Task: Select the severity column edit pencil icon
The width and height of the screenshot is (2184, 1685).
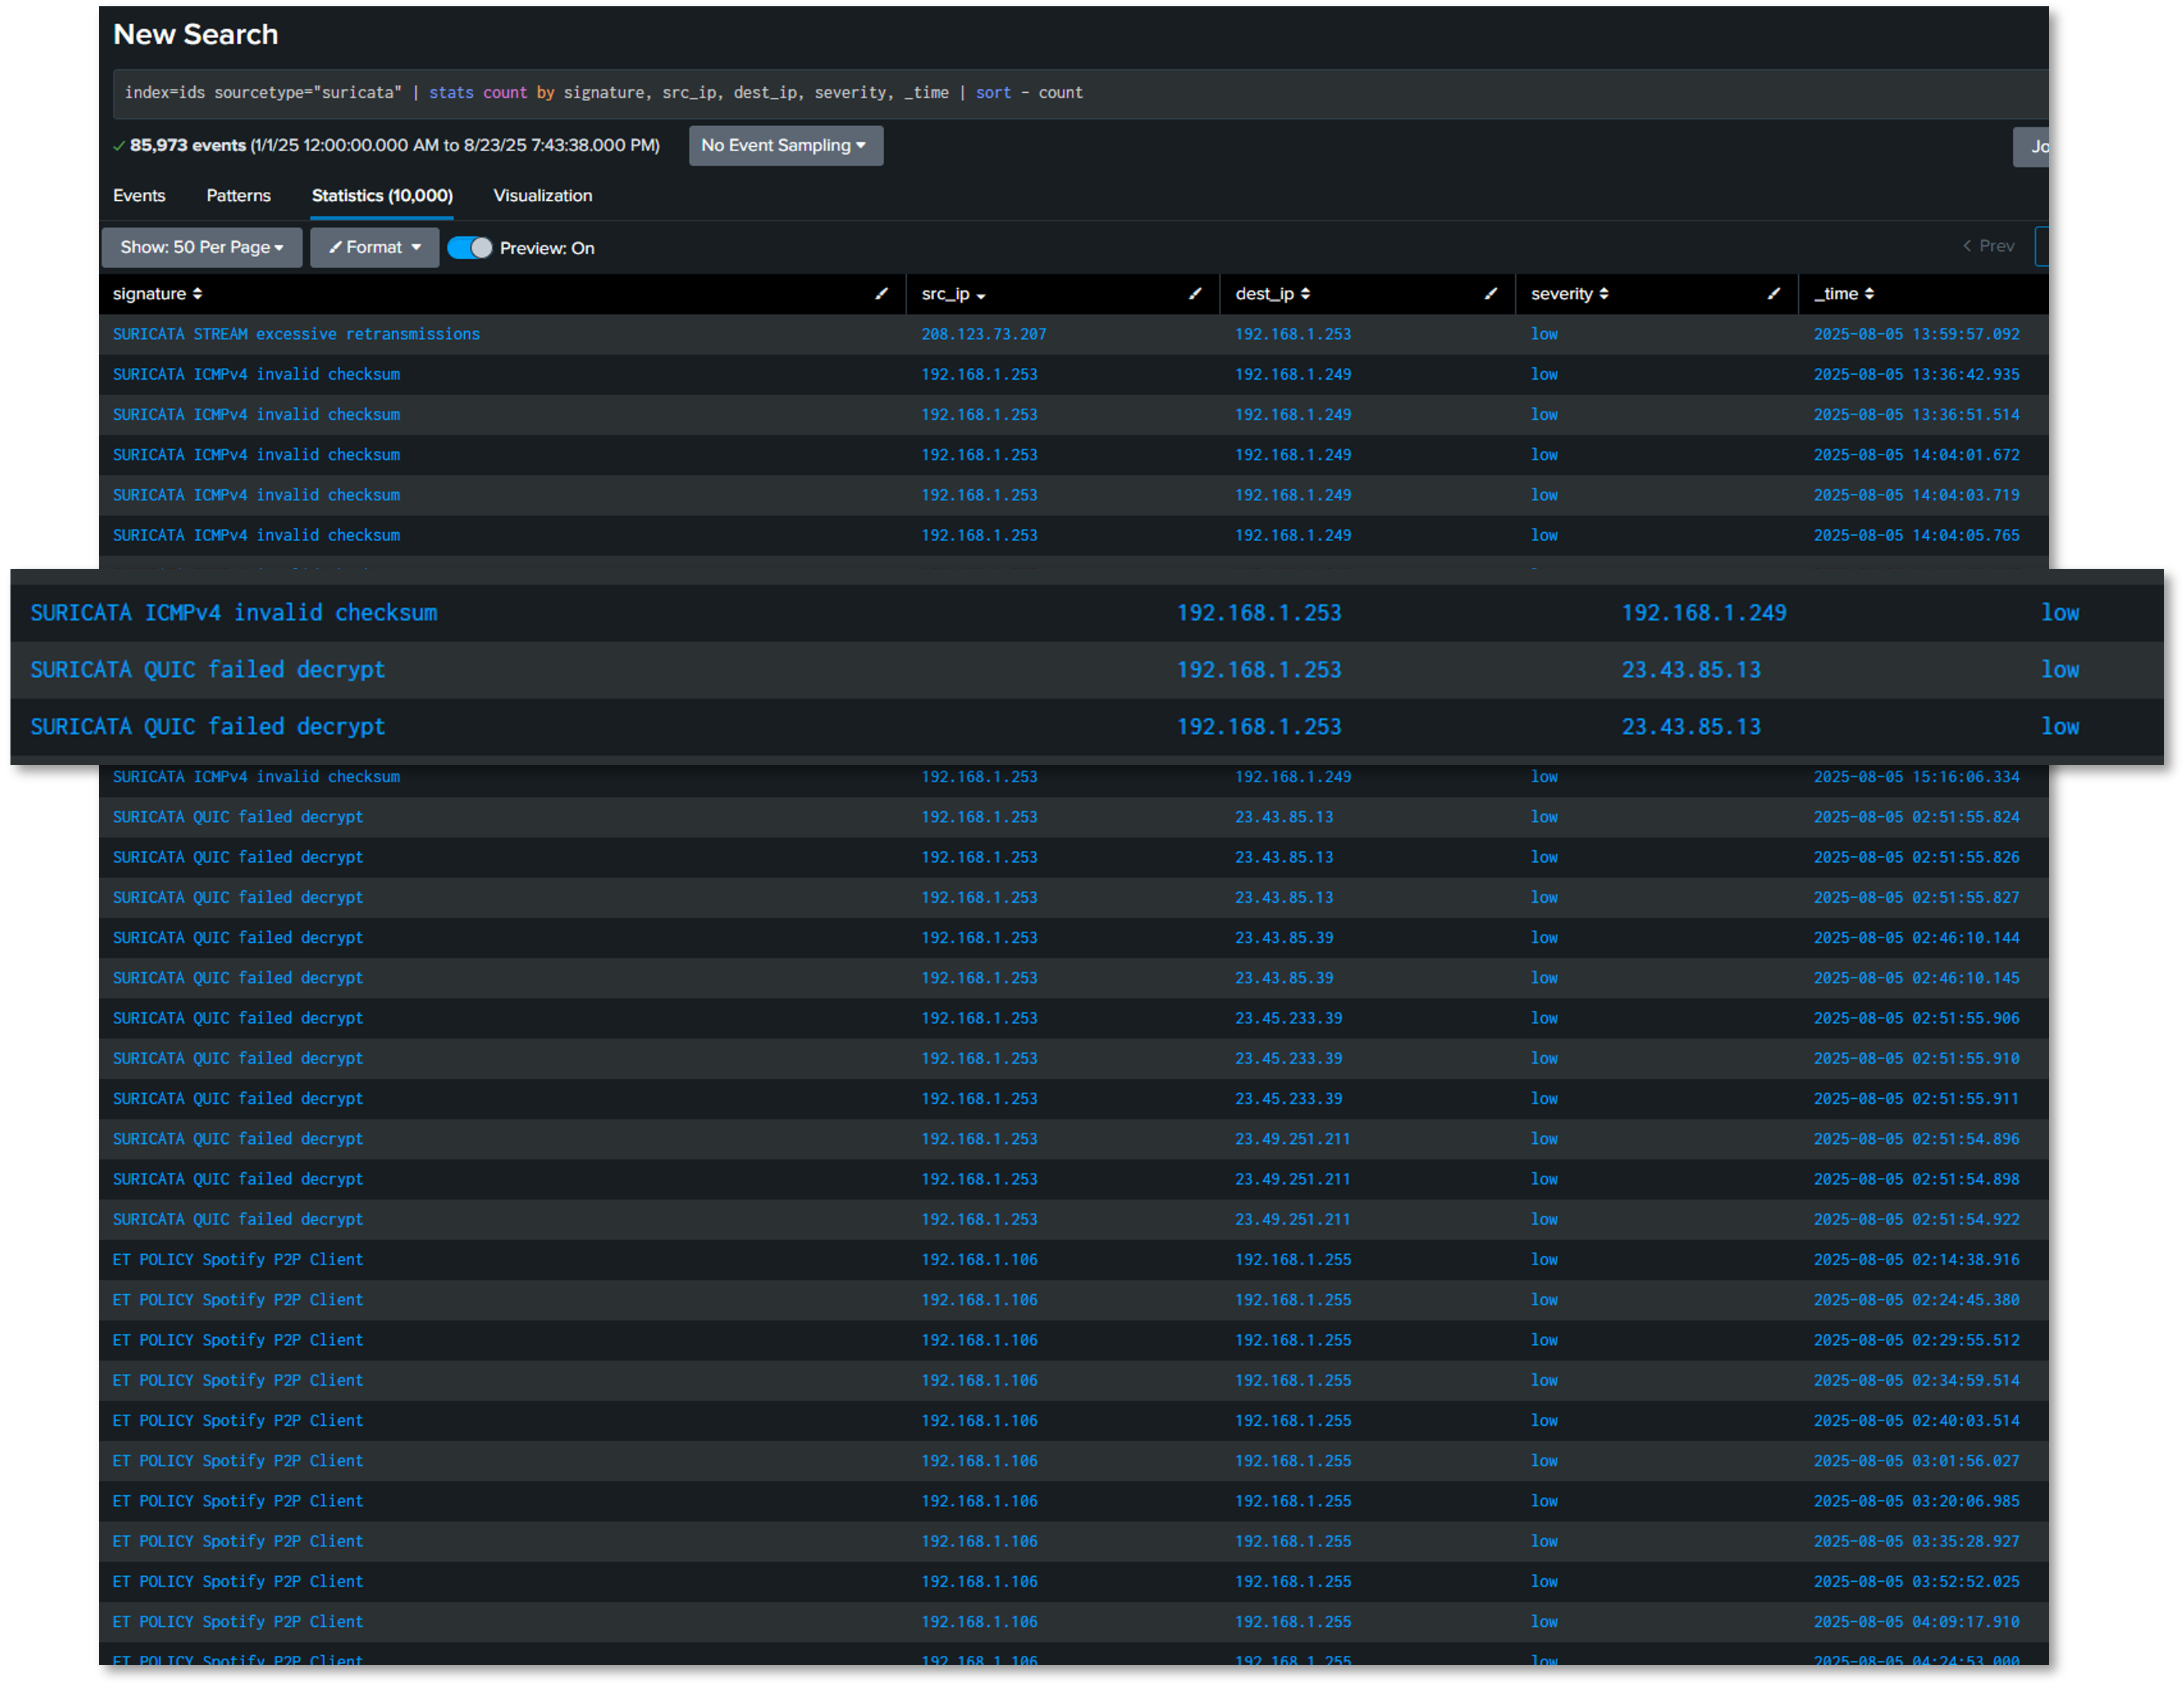Action: 1774,294
